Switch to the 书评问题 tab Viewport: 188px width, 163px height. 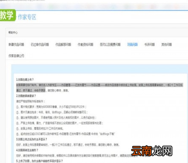tap(150, 45)
